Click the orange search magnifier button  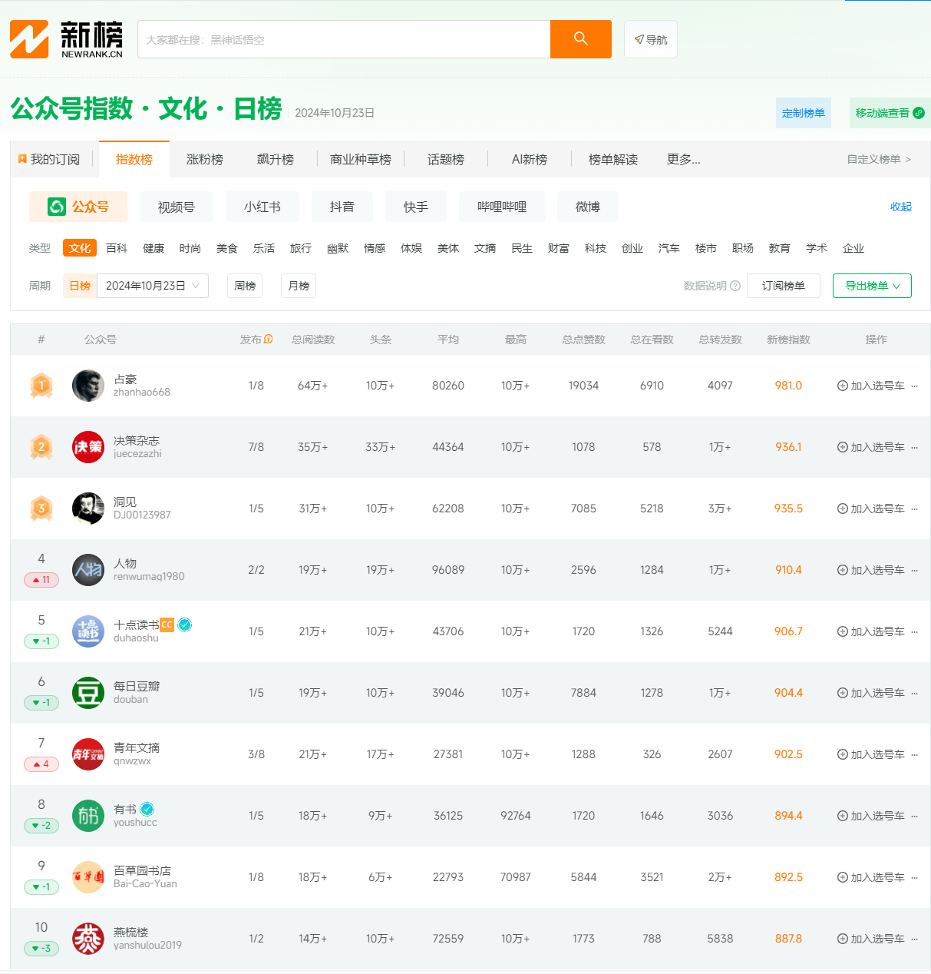580,39
